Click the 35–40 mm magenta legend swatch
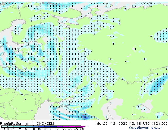This screenshot has height=130, width=168. click(65, 127)
